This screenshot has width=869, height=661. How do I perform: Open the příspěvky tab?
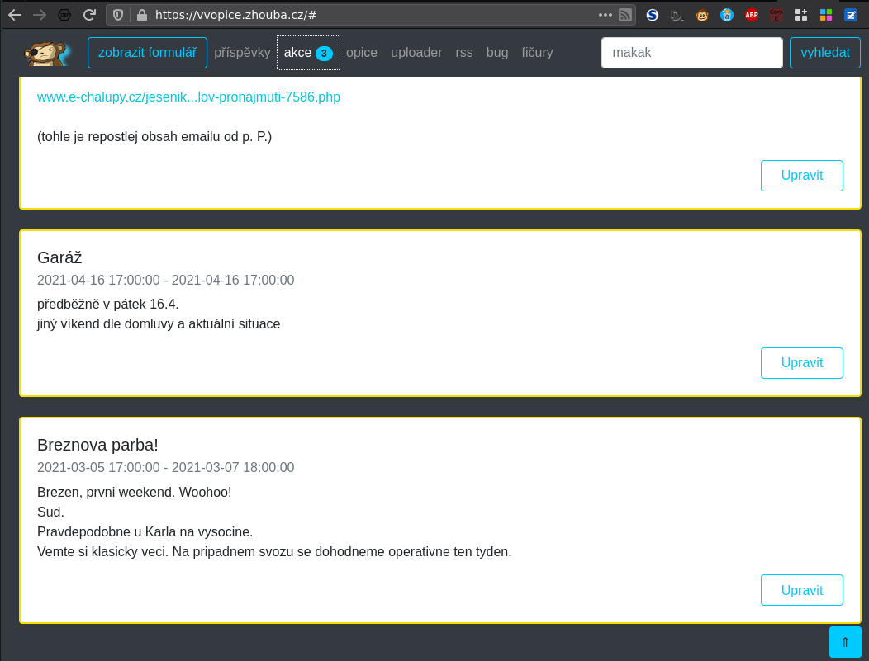[242, 53]
